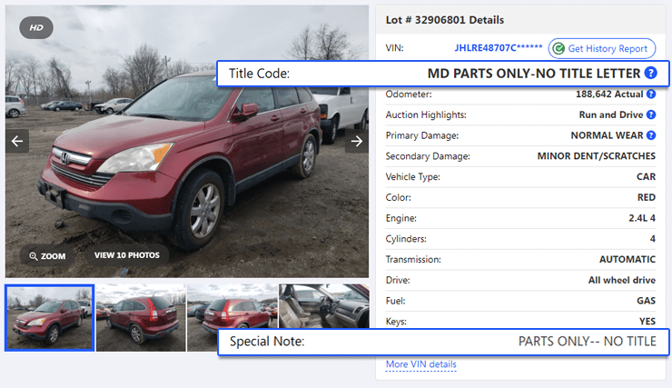Advance to next photo with right arrow

pos(357,141)
